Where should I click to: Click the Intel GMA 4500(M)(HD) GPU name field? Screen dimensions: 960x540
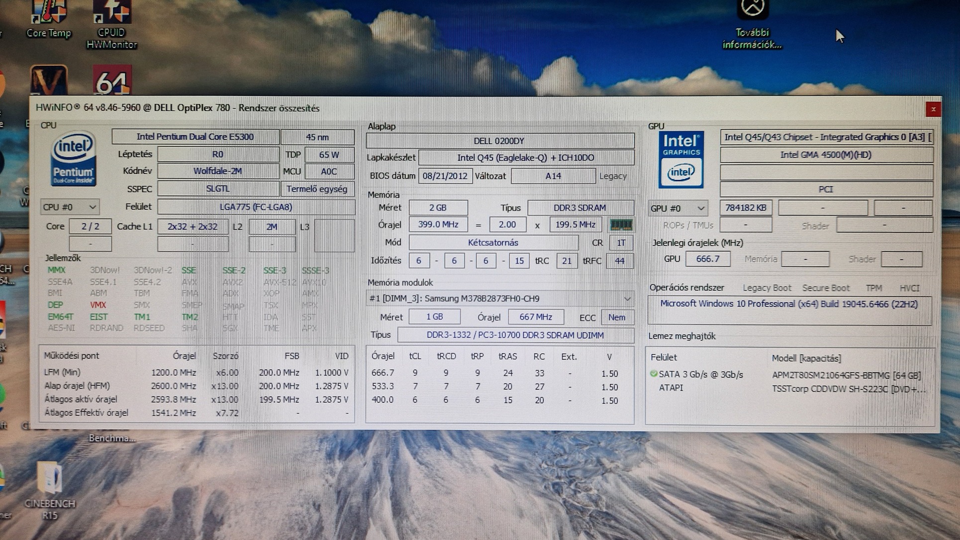point(826,155)
